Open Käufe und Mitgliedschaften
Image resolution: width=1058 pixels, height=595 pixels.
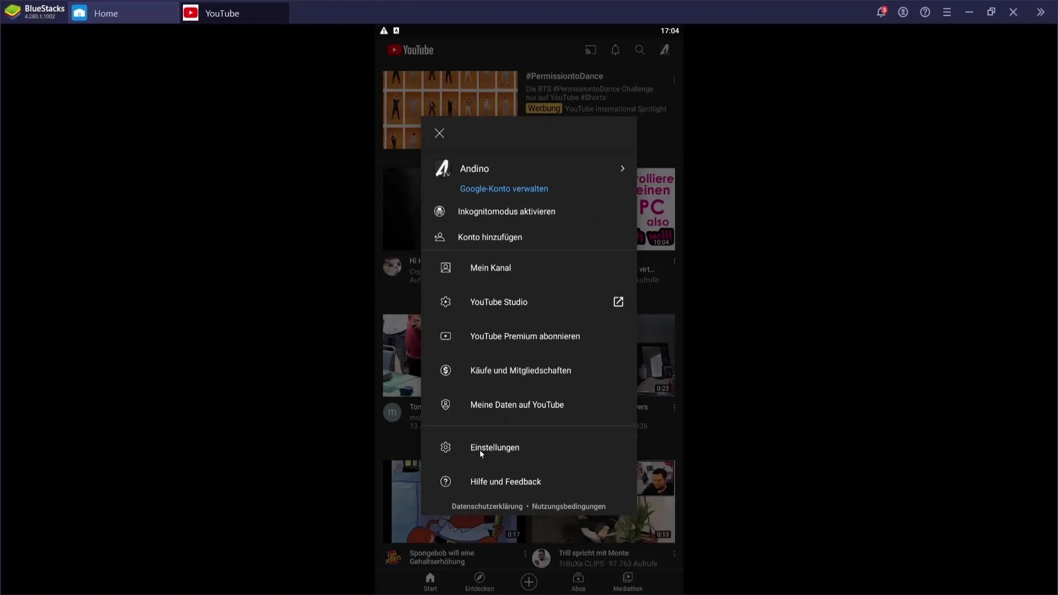click(520, 371)
